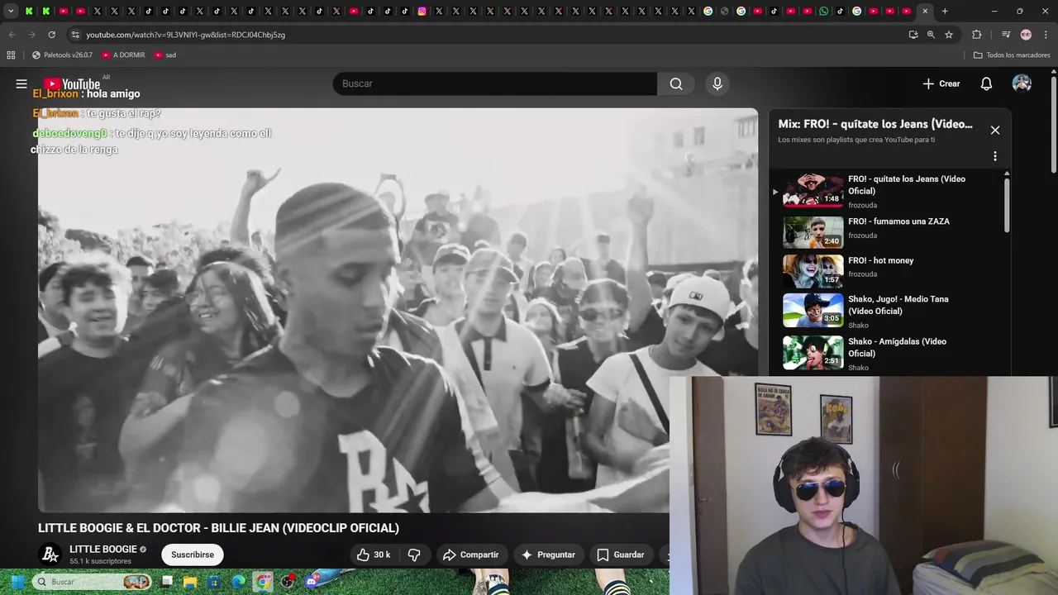
Task: Subscribe with the Suscribirse button
Action: [193, 555]
